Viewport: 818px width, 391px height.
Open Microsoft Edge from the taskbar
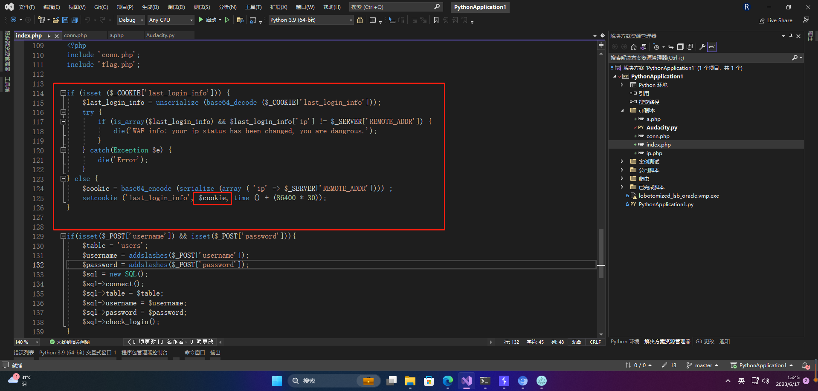448,381
